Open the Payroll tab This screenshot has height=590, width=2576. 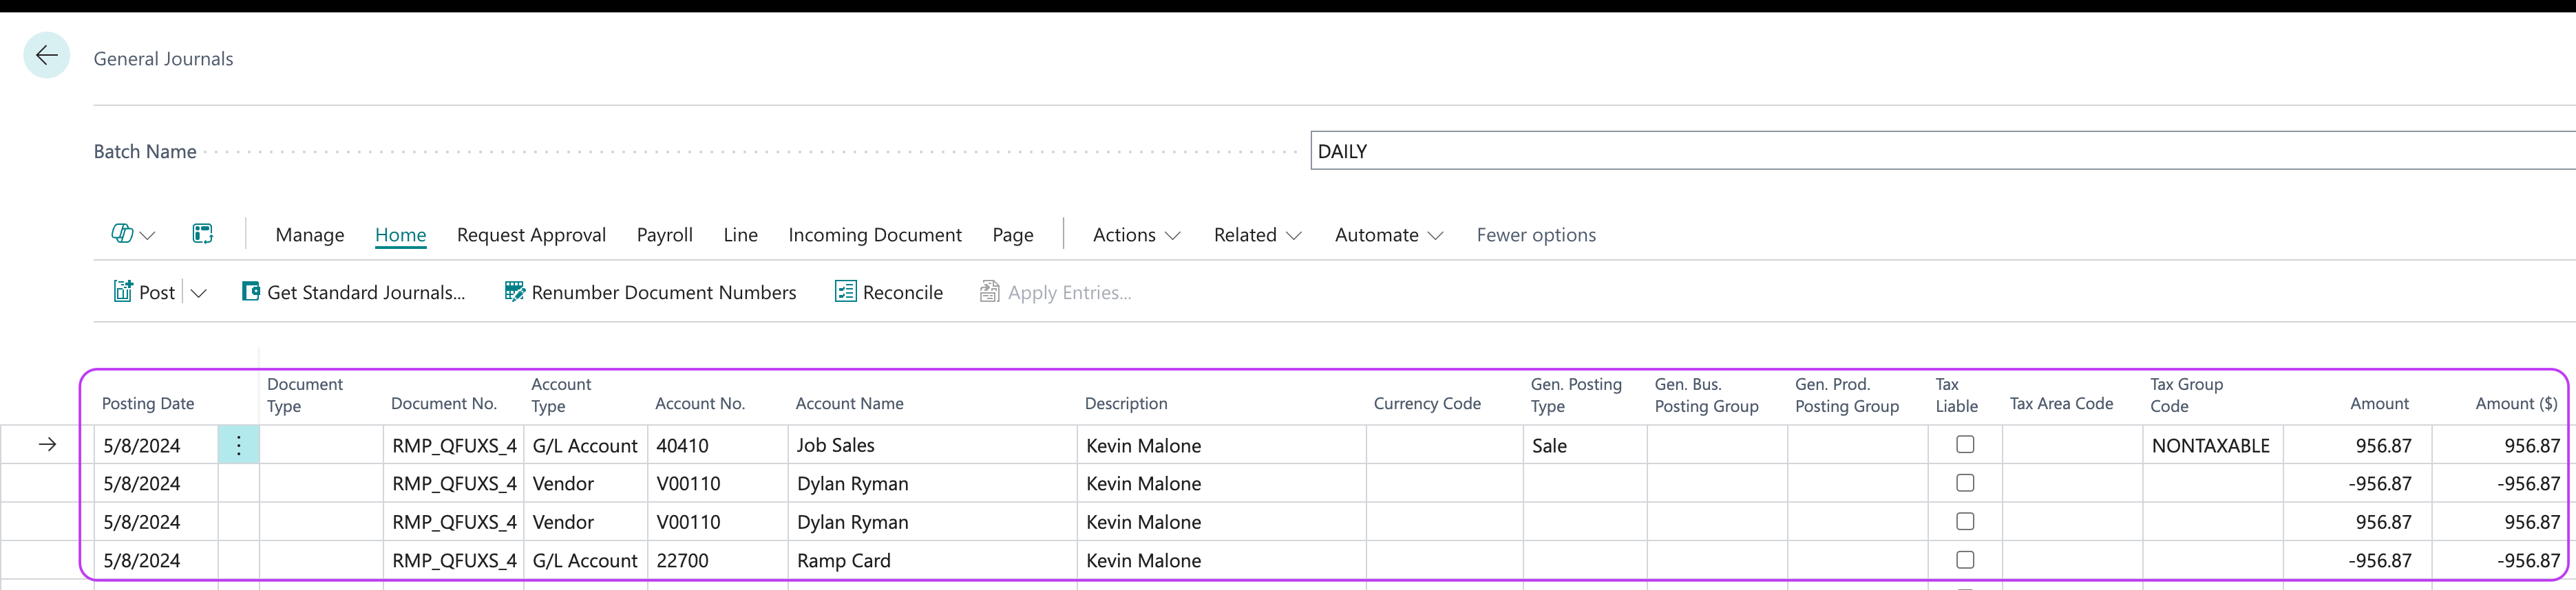pyautogui.click(x=664, y=234)
